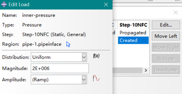Open the (Ramp) amplitude combo box
This screenshot has width=182, height=94.
[59, 79]
